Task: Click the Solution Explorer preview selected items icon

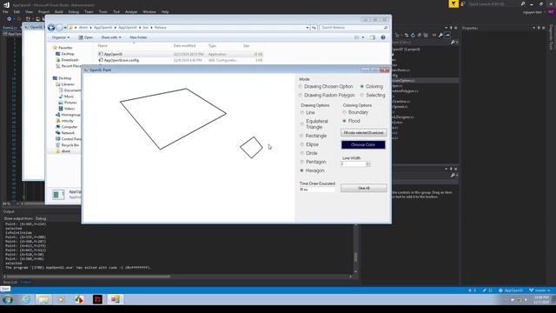Action: (447, 35)
